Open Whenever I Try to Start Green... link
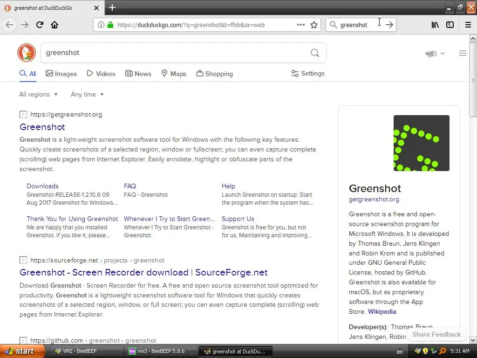The width and height of the screenshot is (477, 358). [x=169, y=219]
